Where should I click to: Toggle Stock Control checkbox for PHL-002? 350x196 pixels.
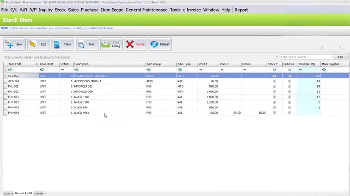coord(275,91)
